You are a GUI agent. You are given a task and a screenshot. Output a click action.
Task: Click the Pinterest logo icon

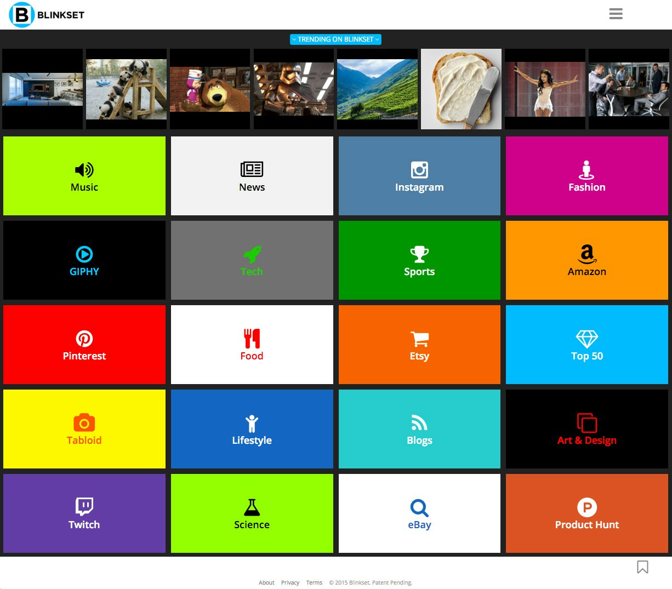point(84,339)
